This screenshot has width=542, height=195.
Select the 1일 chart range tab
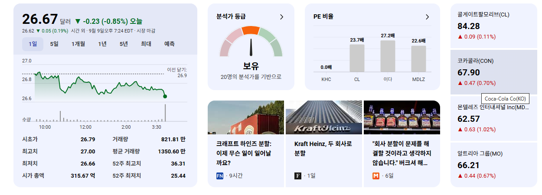[33, 44]
